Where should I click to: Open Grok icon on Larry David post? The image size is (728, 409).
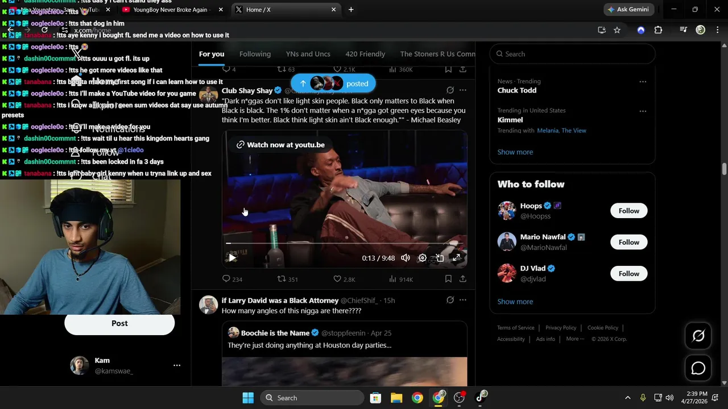pos(450,300)
